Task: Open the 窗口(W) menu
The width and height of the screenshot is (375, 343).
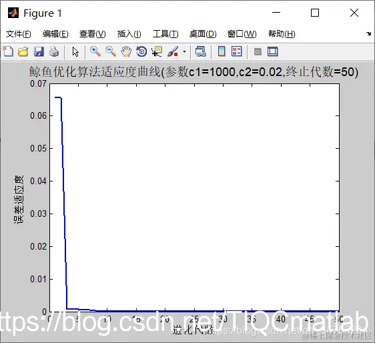Action: (x=242, y=34)
